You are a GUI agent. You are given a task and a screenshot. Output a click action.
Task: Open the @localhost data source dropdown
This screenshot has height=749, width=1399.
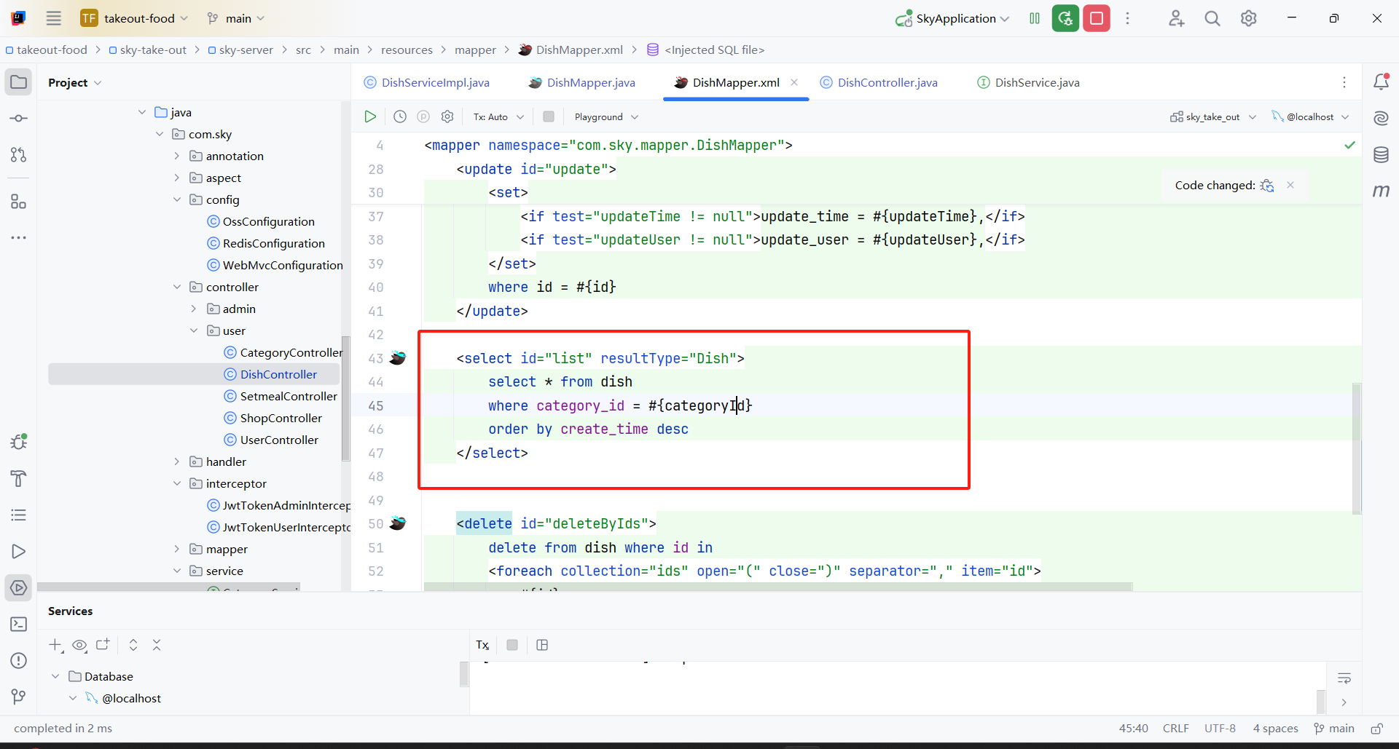[x=1310, y=116]
